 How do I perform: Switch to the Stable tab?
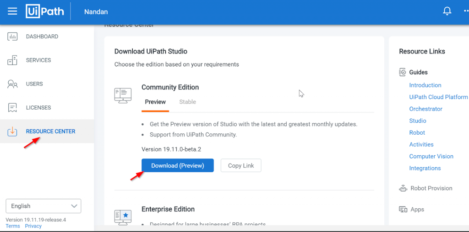[187, 102]
